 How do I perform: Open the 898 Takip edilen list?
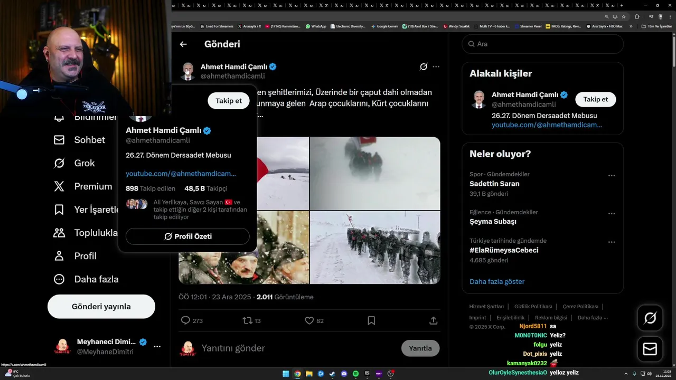point(150,188)
